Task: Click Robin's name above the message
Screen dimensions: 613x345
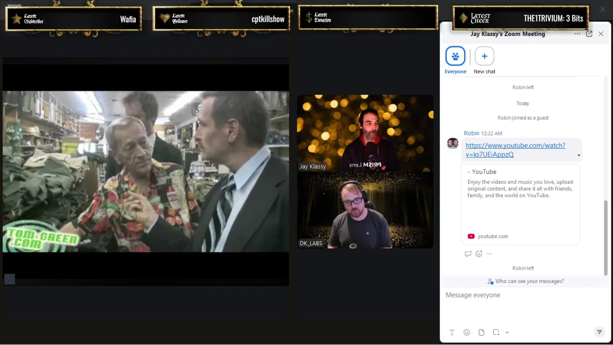Action: point(471,133)
